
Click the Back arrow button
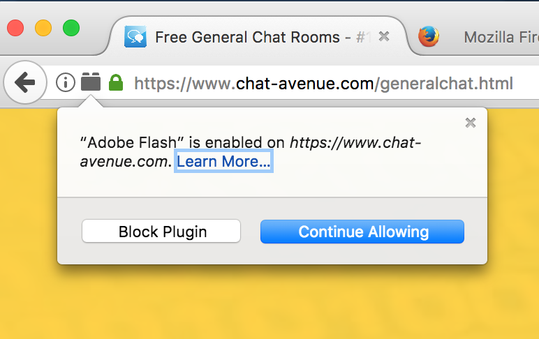(24, 84)
